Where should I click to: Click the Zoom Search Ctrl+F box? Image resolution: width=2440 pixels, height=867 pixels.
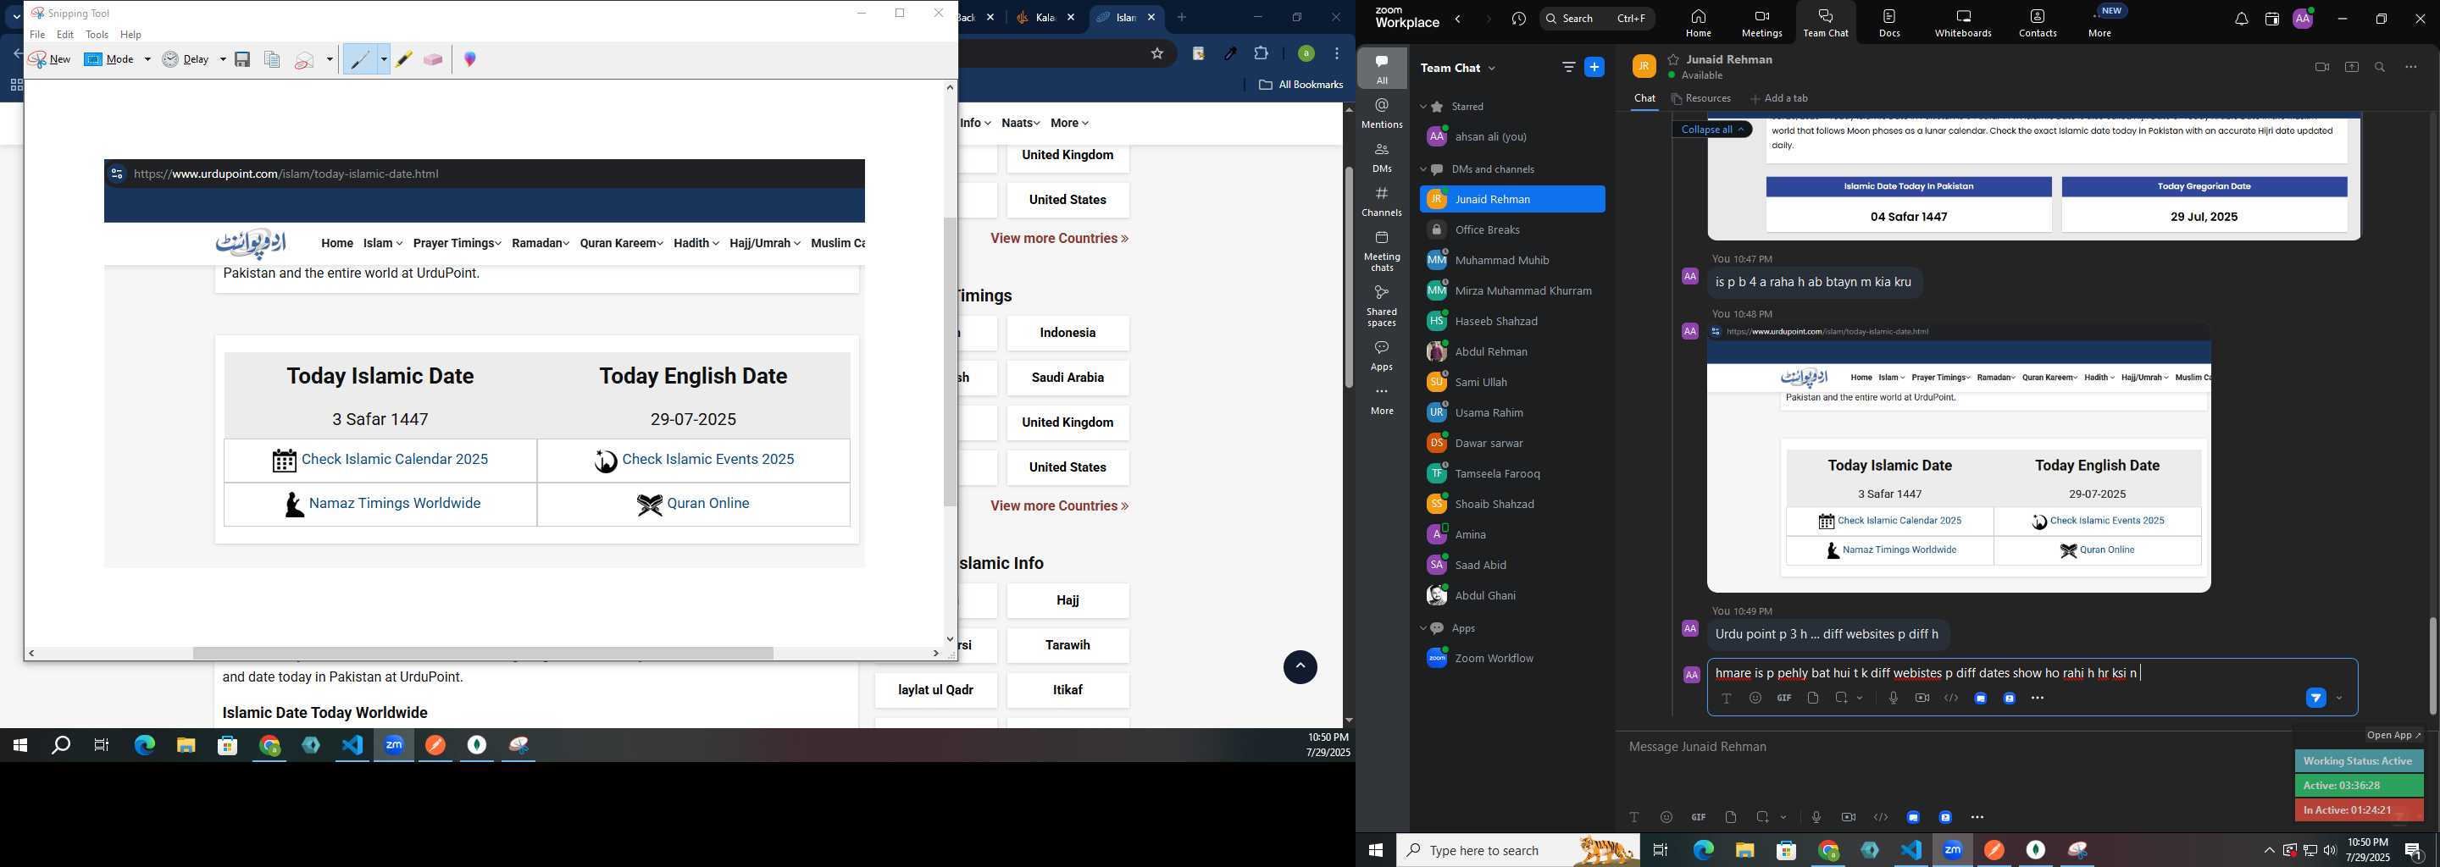(x=1597, y=19)
